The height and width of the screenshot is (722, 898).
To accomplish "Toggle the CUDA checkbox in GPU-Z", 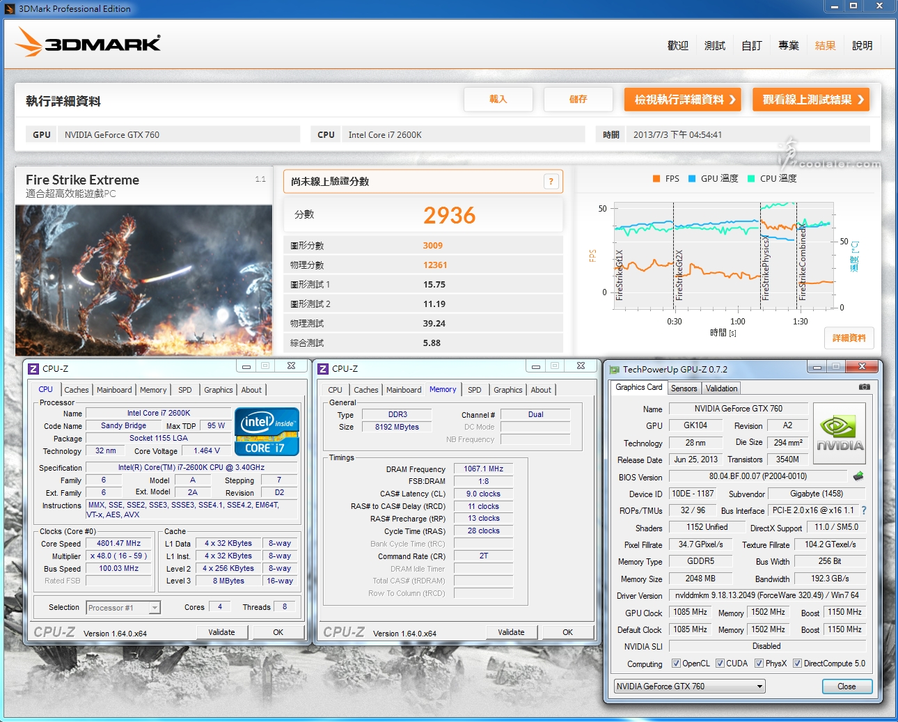I will 720,664.
